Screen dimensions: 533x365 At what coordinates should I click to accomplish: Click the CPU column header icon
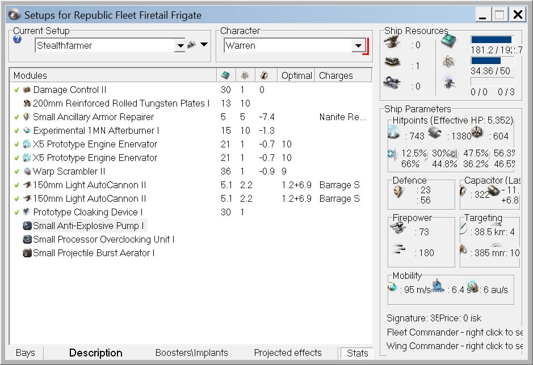tap(225, 75)
